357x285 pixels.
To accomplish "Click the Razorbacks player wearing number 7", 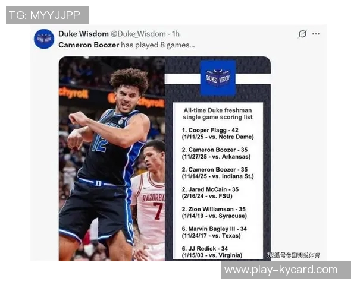I will tap(149, 200).
